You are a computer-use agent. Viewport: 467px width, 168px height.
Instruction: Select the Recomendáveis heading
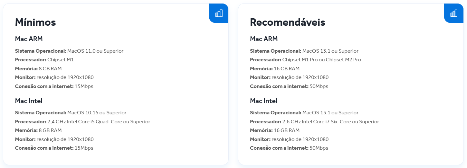pyautogui.click(x=288, y=22)
